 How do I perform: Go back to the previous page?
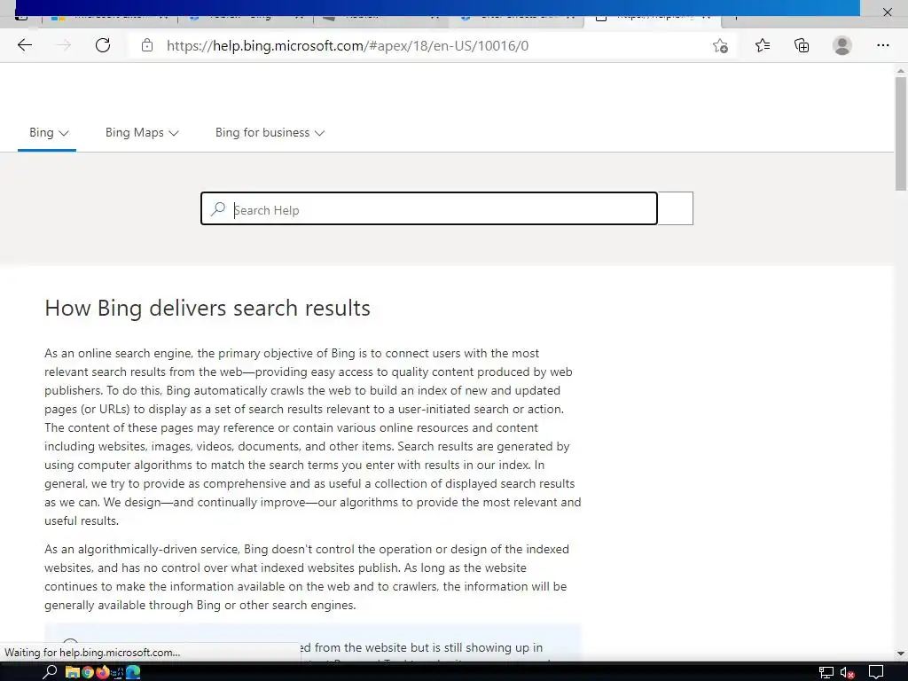click(24, 45)
